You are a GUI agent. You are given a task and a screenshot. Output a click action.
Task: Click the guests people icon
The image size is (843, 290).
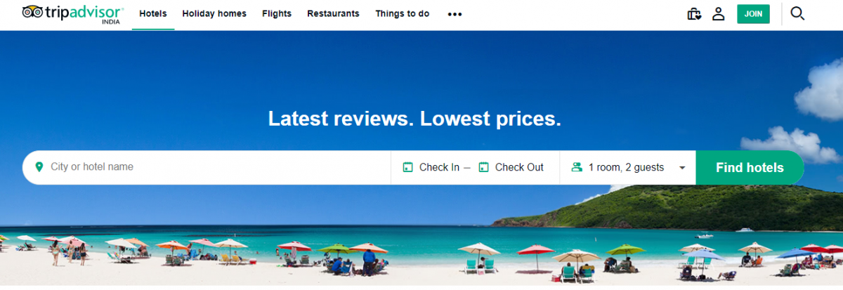tap(577, 167)
